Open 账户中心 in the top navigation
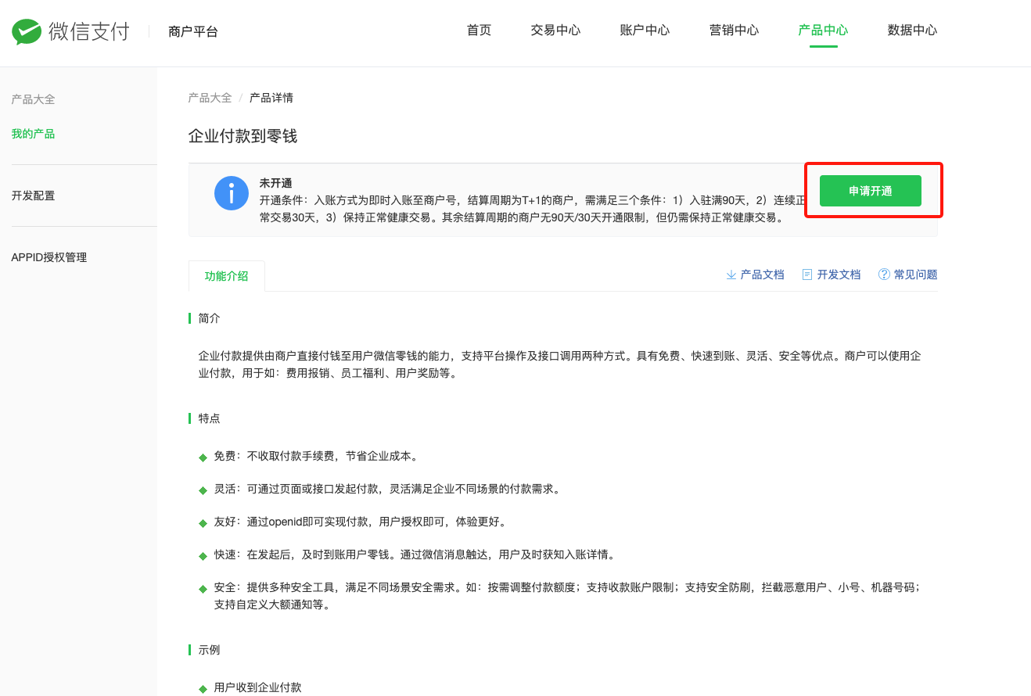Viewport: 1031px width, 696px height. pos(645,30)
